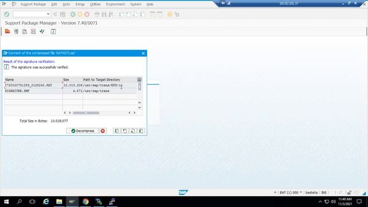368x207 pixels.
Task: Open the Windows Start menu
Action: point(6,202)
